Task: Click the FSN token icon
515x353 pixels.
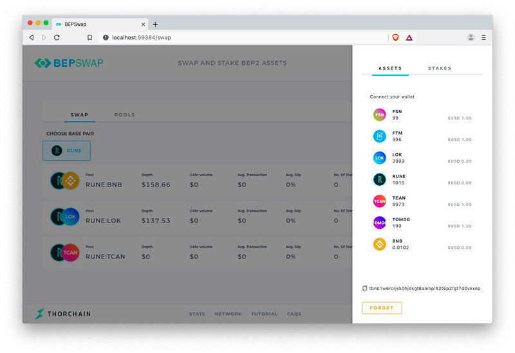Action: (x=379, y=114)
